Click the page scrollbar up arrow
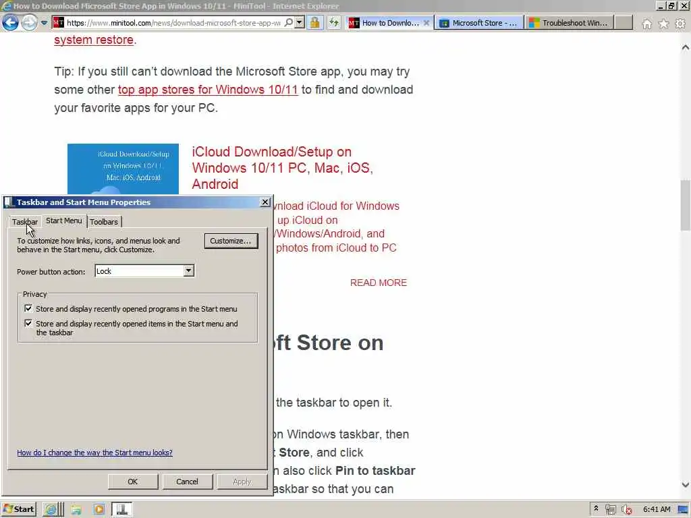The image size is (691, 518). pos(686,47)
